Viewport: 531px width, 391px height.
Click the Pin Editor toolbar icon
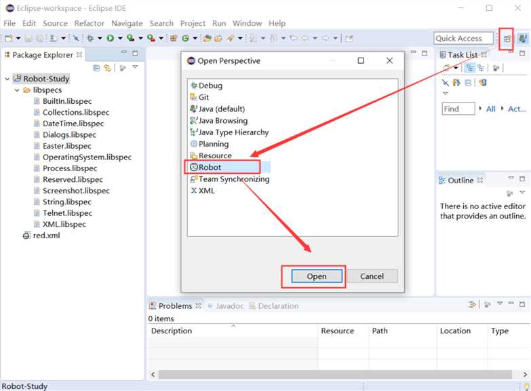click(x=349, y=38)
